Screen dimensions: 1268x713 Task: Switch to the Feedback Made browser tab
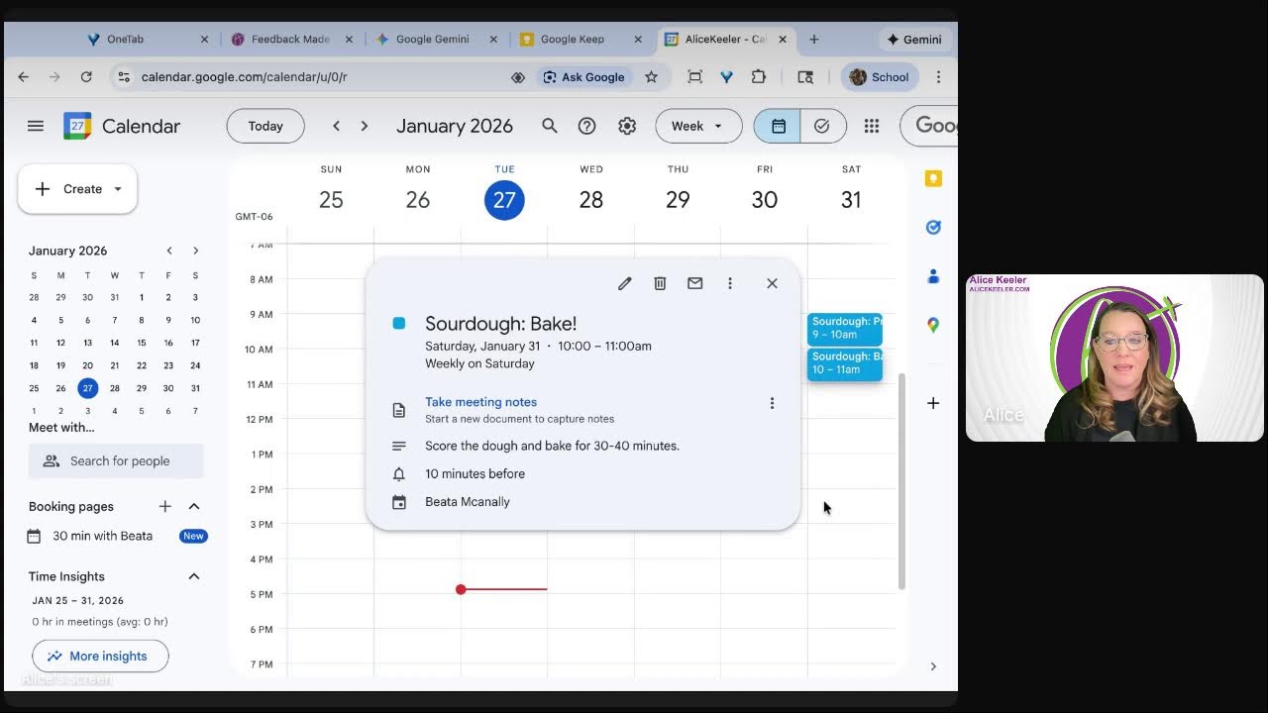(291, 40)
